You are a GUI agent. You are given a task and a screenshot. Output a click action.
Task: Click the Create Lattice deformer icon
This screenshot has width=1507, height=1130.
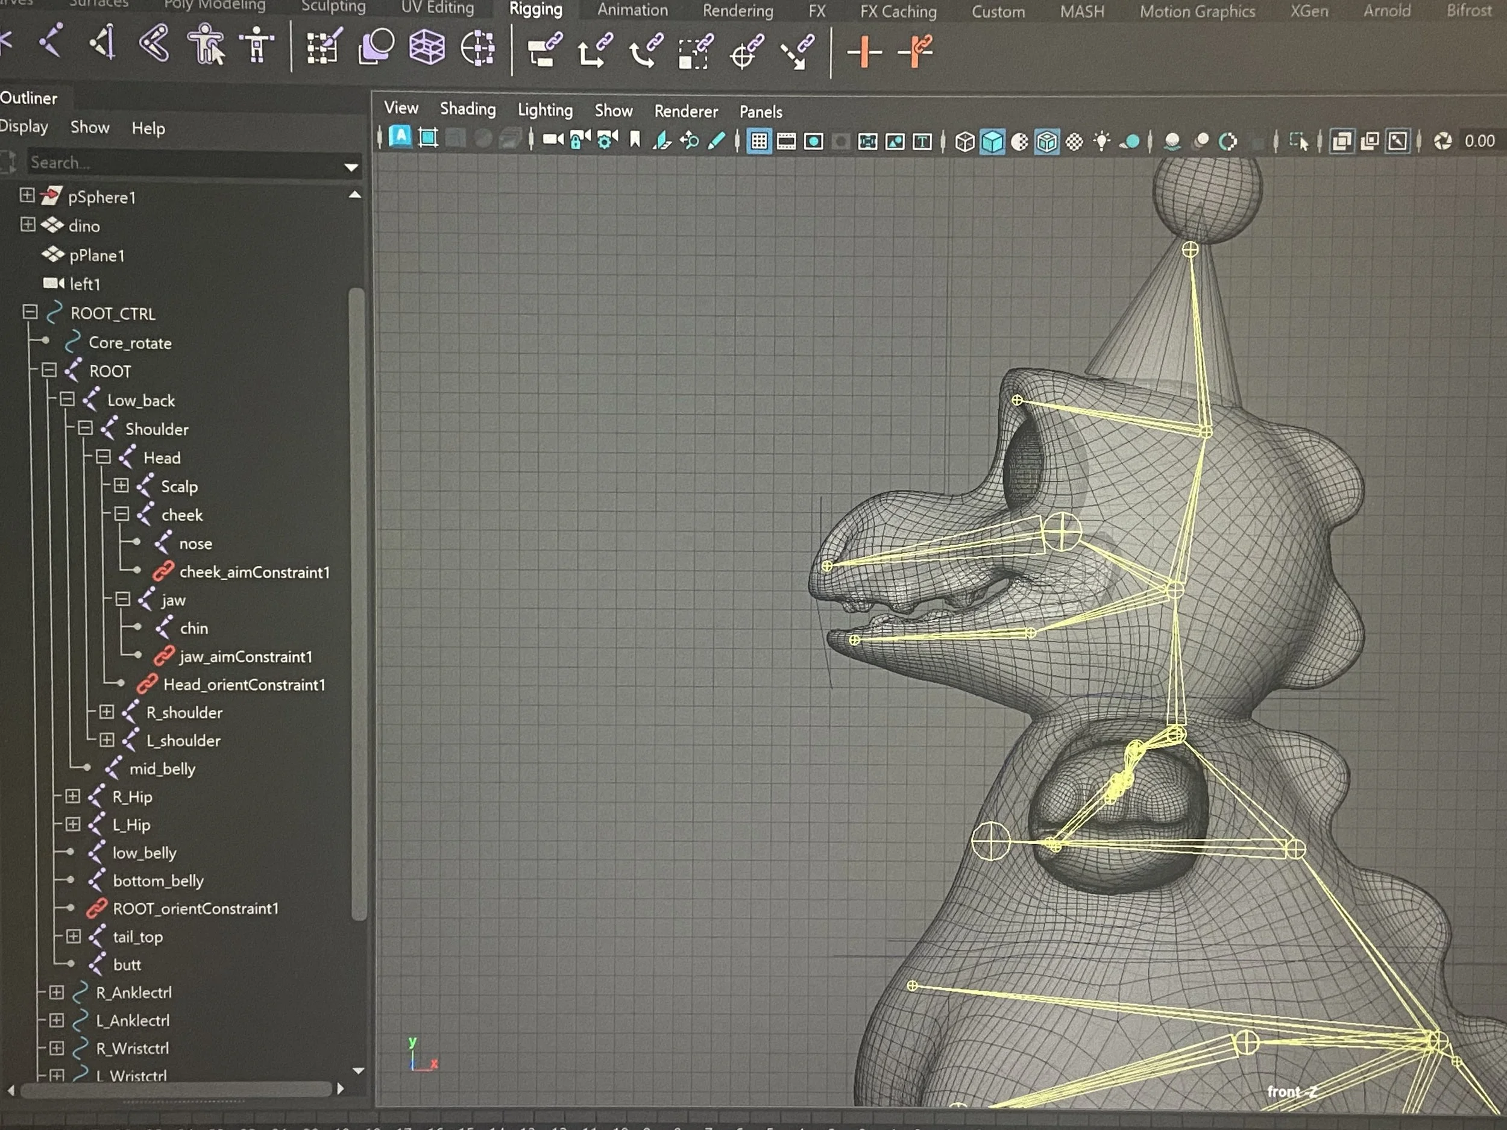click(427, 48)
